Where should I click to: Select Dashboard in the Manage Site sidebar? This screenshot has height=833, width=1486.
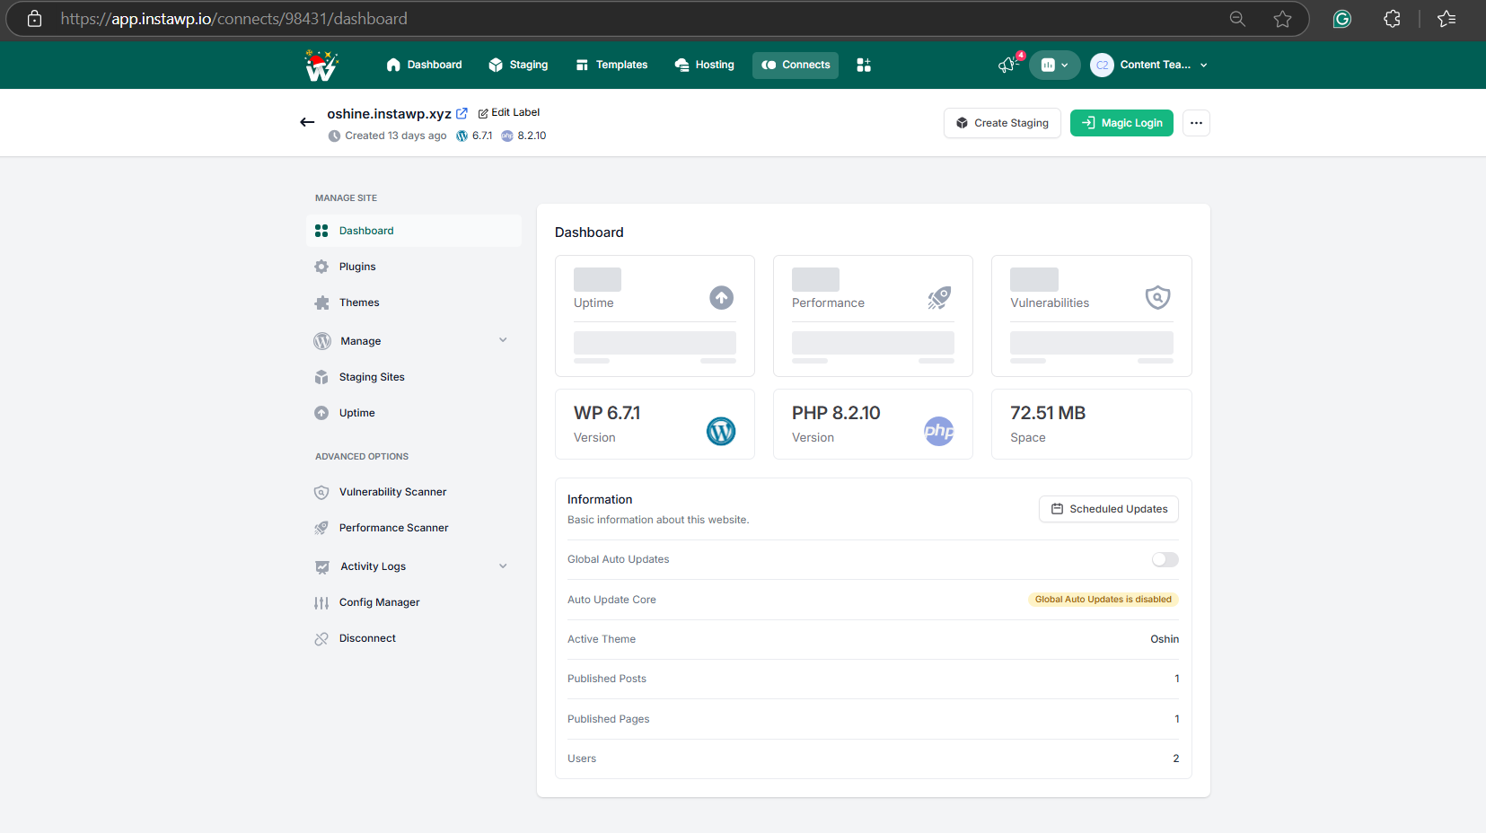[x=413, y=231]
